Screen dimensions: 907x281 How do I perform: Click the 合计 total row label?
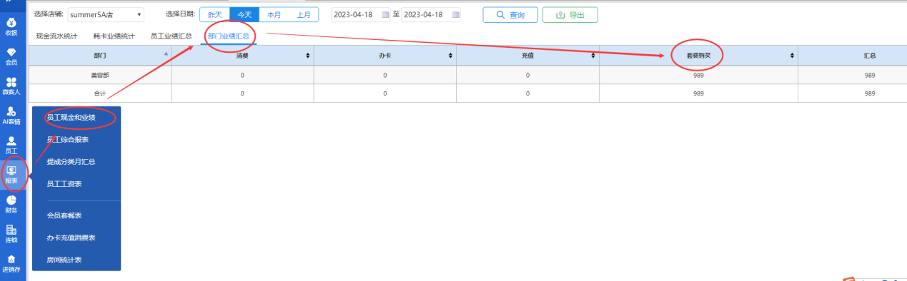point(99,93)
